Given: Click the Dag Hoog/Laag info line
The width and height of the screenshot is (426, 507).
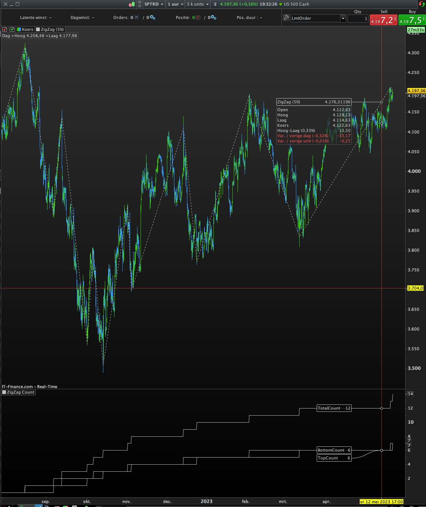Looking at the screenshot, I should coord(39,36).
